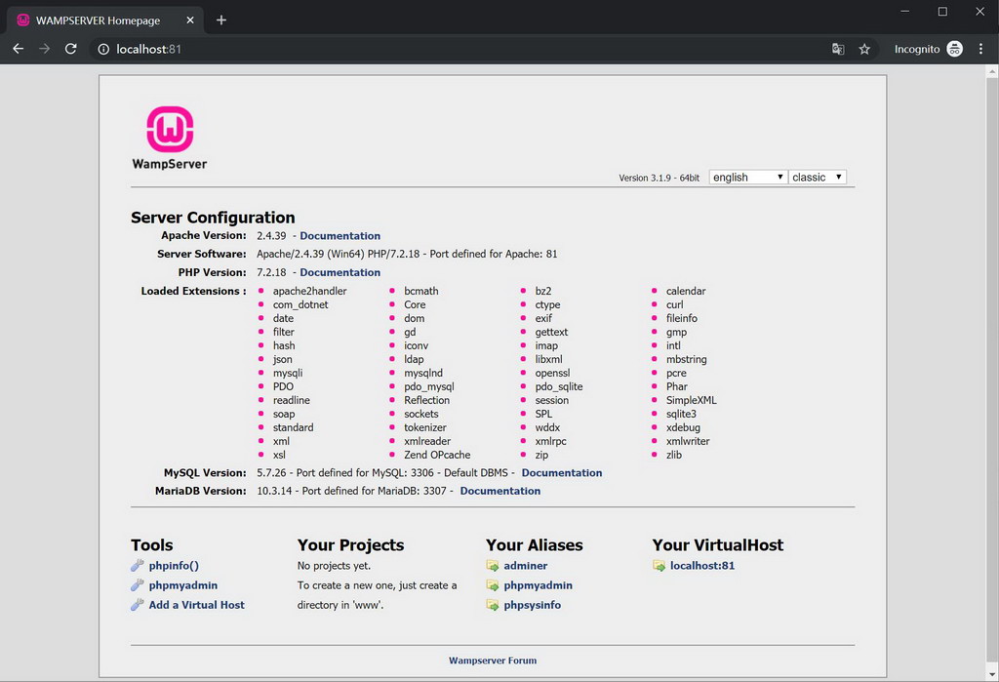Click the openssl extension text

[552, 373]
